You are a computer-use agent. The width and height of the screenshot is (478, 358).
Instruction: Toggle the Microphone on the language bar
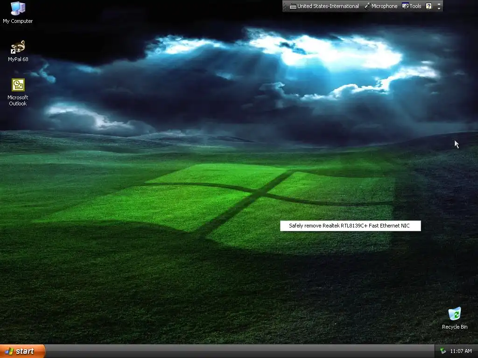click(x=381, y=6)
